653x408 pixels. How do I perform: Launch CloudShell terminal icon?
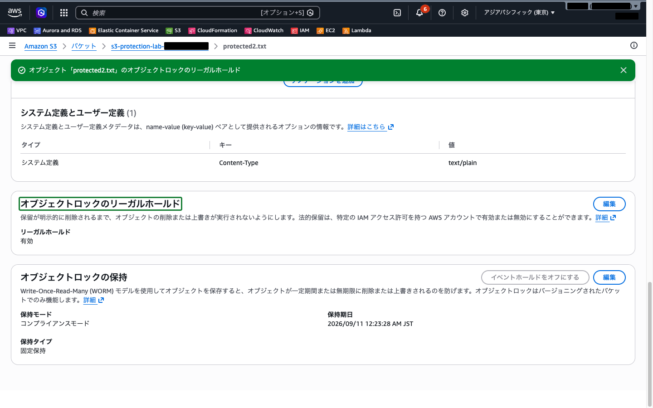(397, 13)
